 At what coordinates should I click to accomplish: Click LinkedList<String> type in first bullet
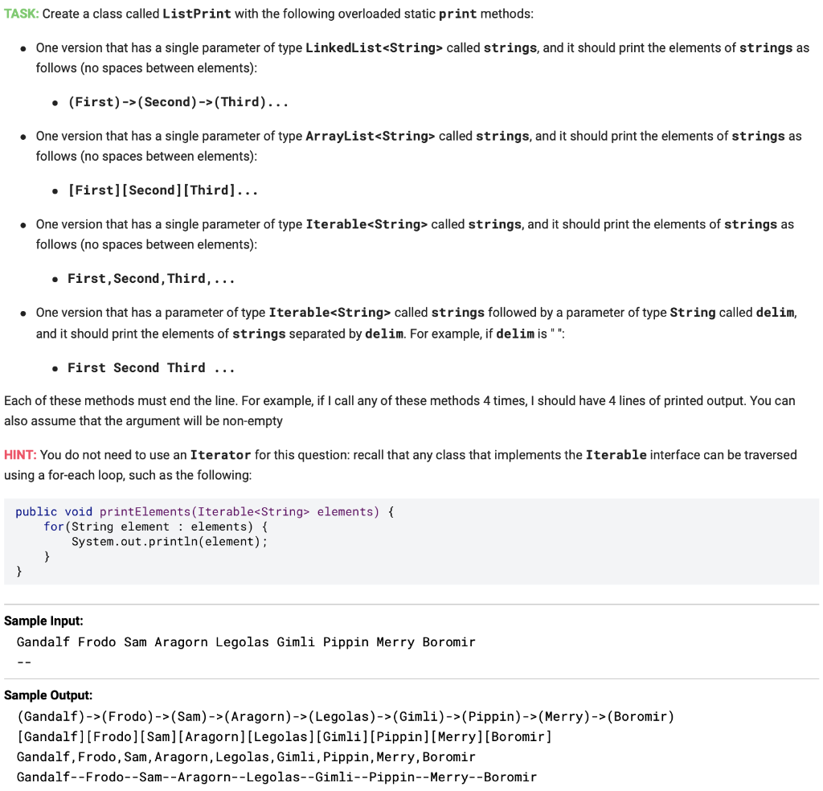pyautogui.click(x=374, y=47)
